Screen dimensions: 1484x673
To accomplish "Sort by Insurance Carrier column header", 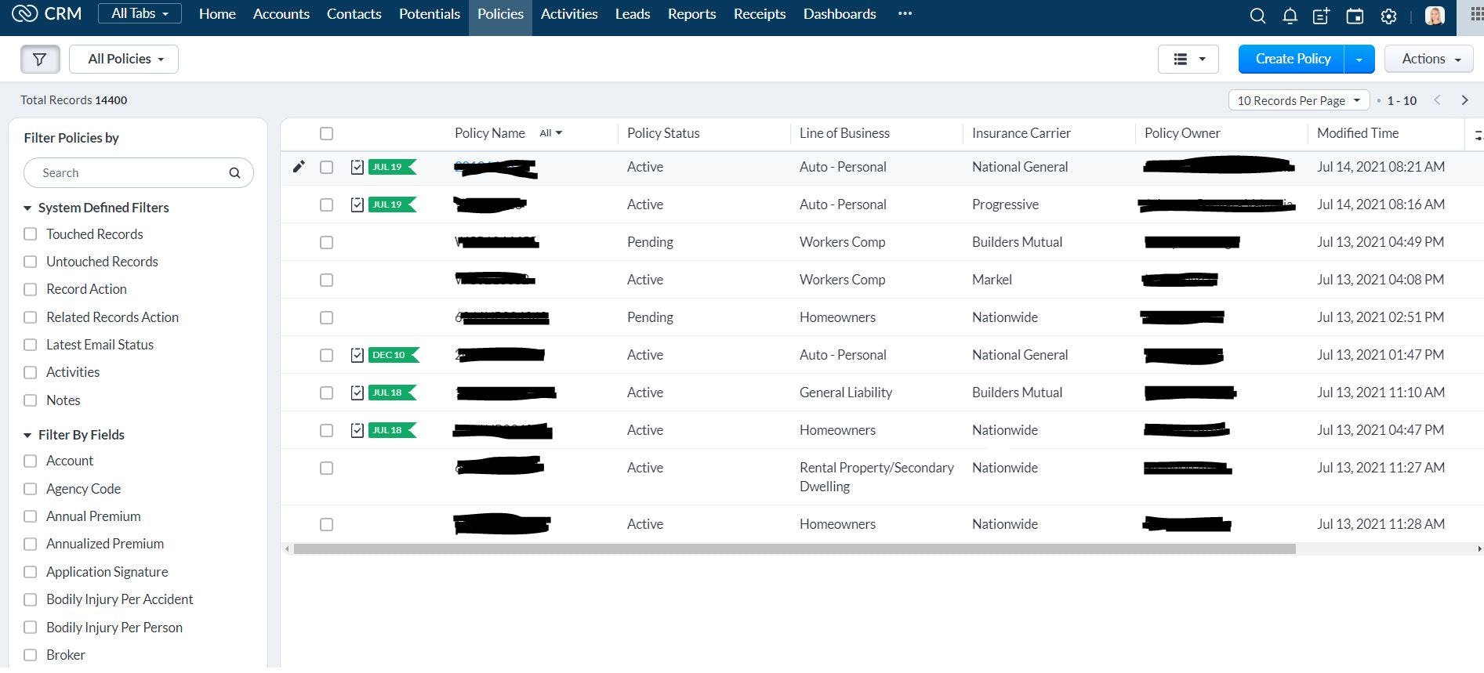I will pyautogui.click(x=1021, y=133).
